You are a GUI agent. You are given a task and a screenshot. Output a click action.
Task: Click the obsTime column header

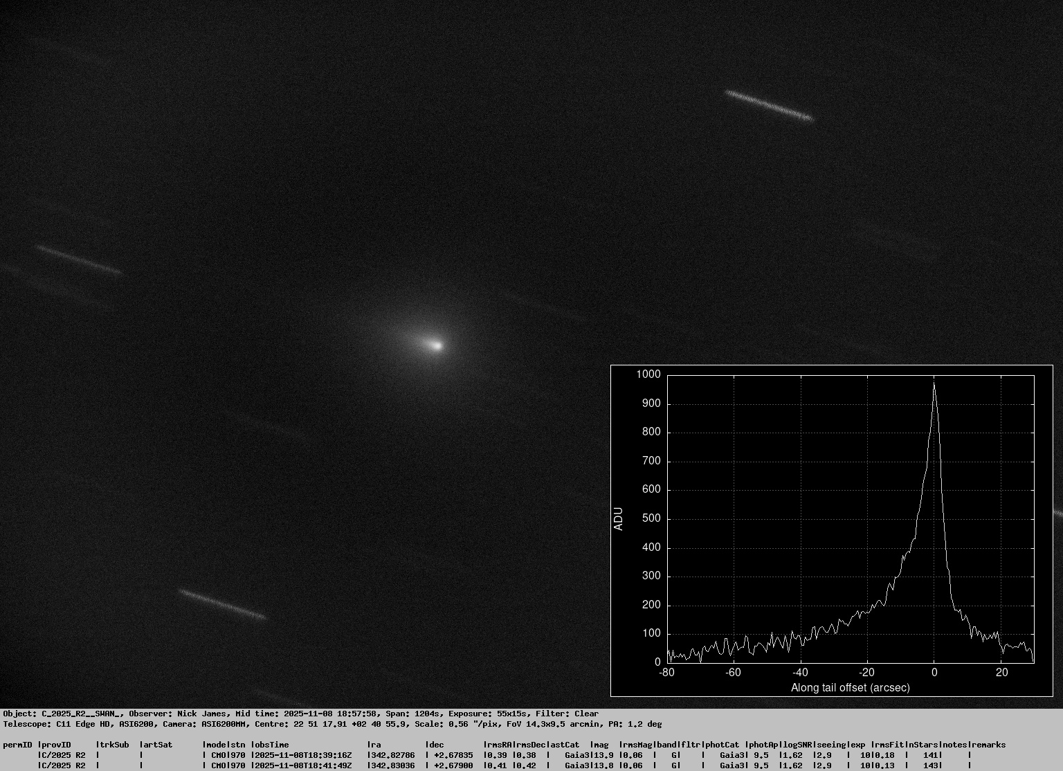271,745
